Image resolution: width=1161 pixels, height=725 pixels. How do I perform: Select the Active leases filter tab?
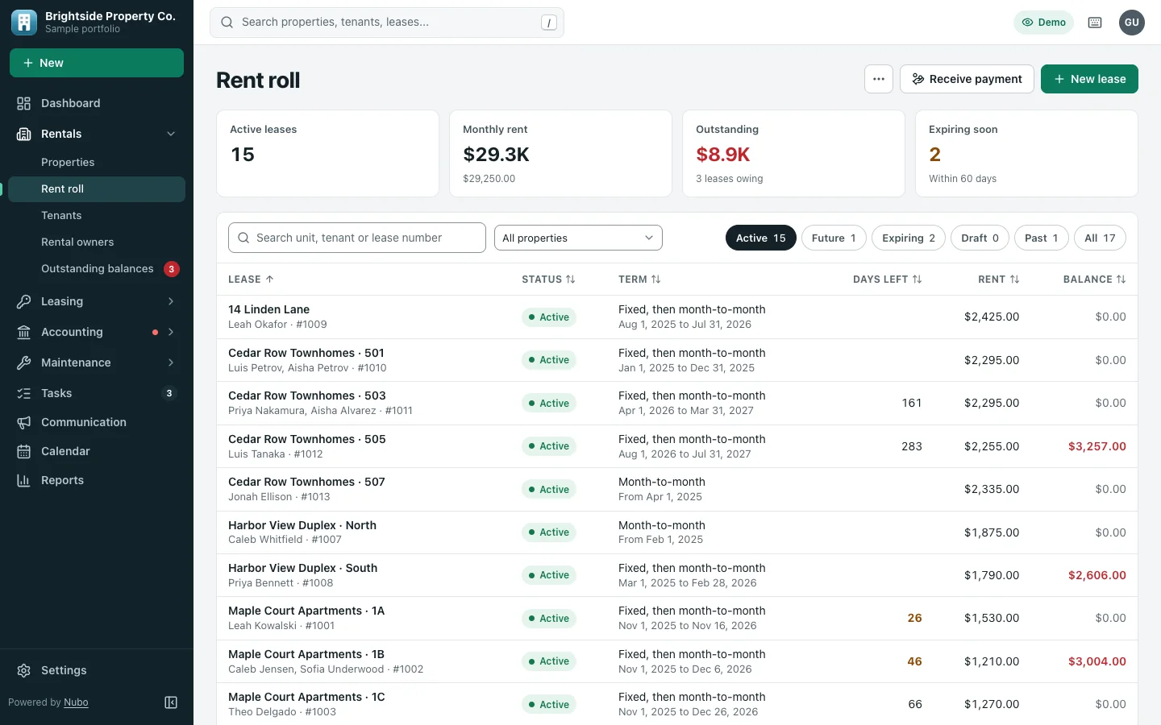[x=761, y=238]
